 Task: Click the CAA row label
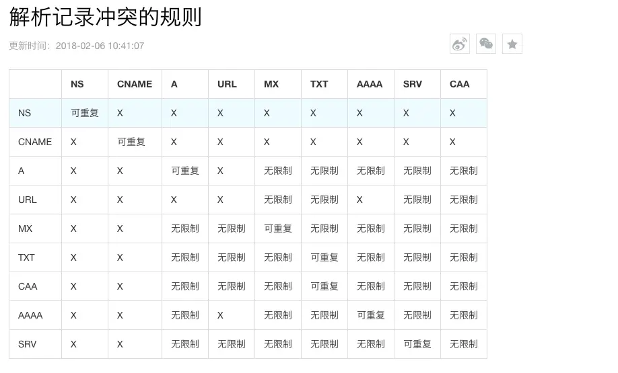coord(28,286)
